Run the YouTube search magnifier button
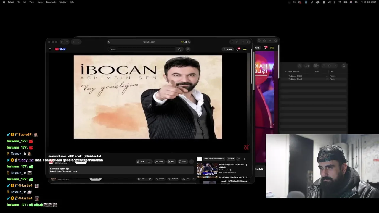The width and height of the screenshot is (379, 213). click(179, 49)
